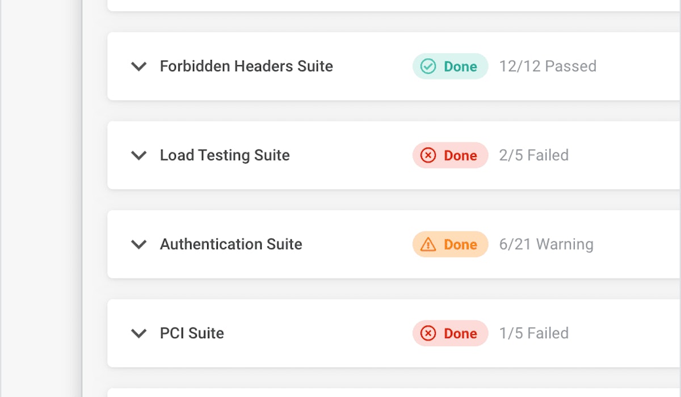Image resolution: width=681 pixels, height=397 pixels.
Task: Click the green Done label on Forbidden Headers
Action: (460, 66)
